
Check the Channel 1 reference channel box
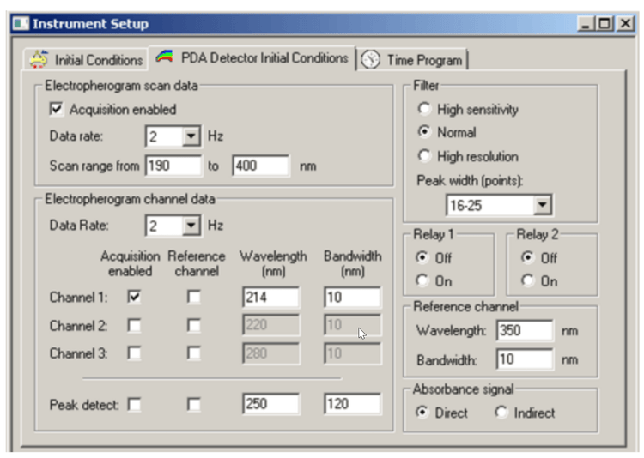195,297
